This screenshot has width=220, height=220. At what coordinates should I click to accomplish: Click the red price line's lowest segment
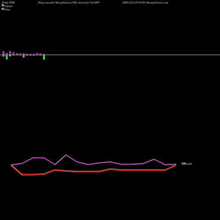[x=28, y=175]
